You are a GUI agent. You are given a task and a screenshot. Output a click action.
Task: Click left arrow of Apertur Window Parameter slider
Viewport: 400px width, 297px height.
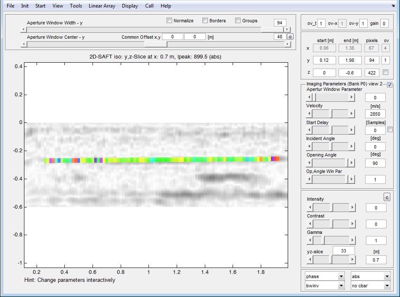tap(309, 97)
